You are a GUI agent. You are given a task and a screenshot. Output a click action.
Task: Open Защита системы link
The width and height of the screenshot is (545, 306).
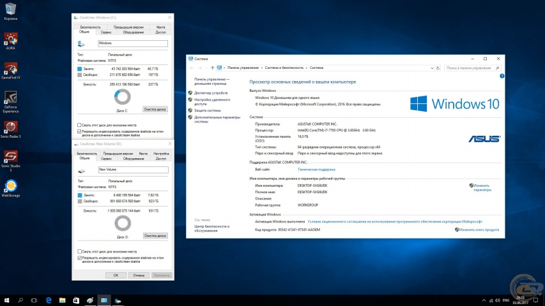click(208, 110)
